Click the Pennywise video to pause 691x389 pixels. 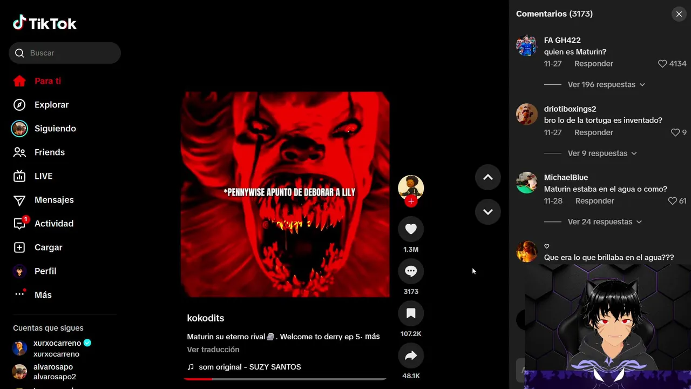pos(285,194)
